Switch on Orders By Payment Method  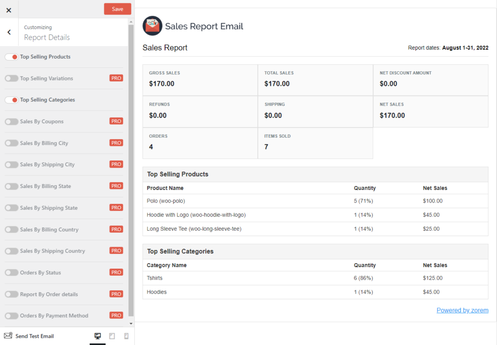pyautogui.click(x=12, y=315)
